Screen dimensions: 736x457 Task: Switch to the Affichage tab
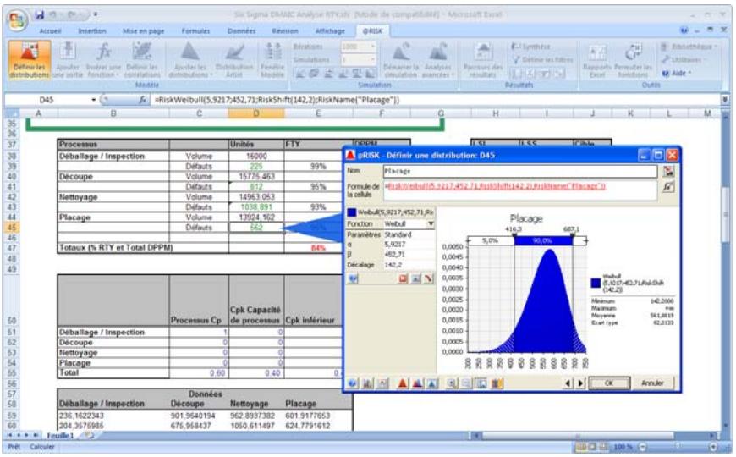[330, 31]
